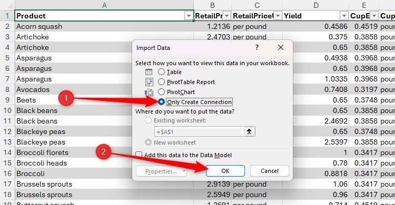This screenshot has height=205, width=395.
Task: Open the CupE column E filter dropdown
Action: click(374, 16)
